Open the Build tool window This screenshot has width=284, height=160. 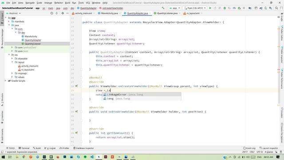click(x=37, y=148)
